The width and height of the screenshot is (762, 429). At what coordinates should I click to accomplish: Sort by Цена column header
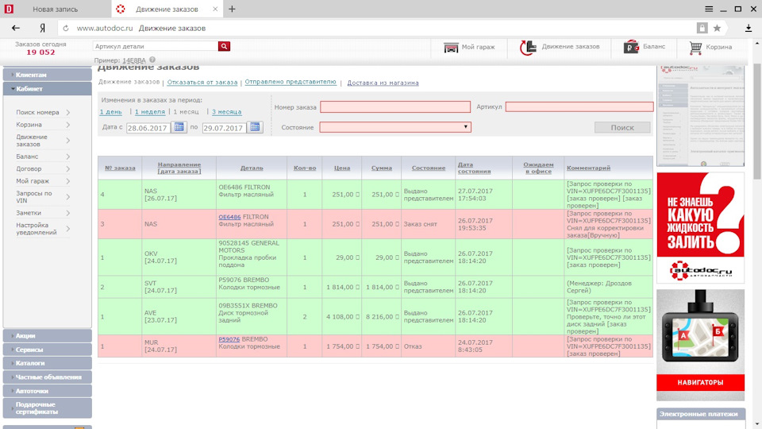click(342, 168)
